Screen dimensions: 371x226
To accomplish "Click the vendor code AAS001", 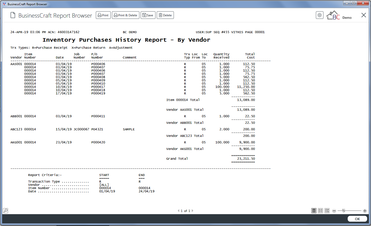I will [16, 64].
